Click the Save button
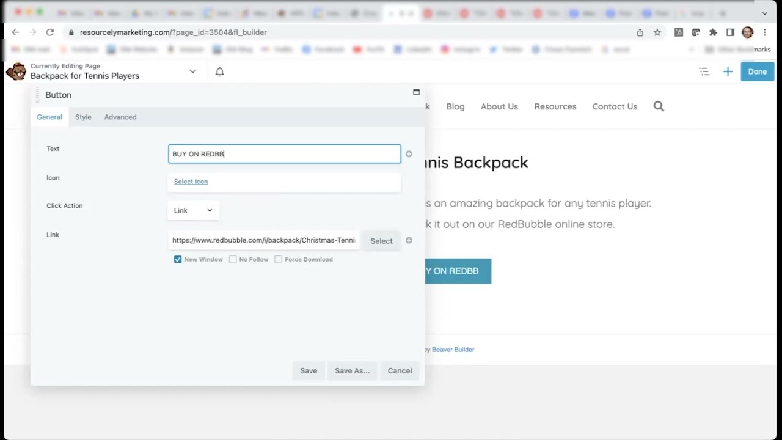This screenshot has height=440, width=782. 309,370
